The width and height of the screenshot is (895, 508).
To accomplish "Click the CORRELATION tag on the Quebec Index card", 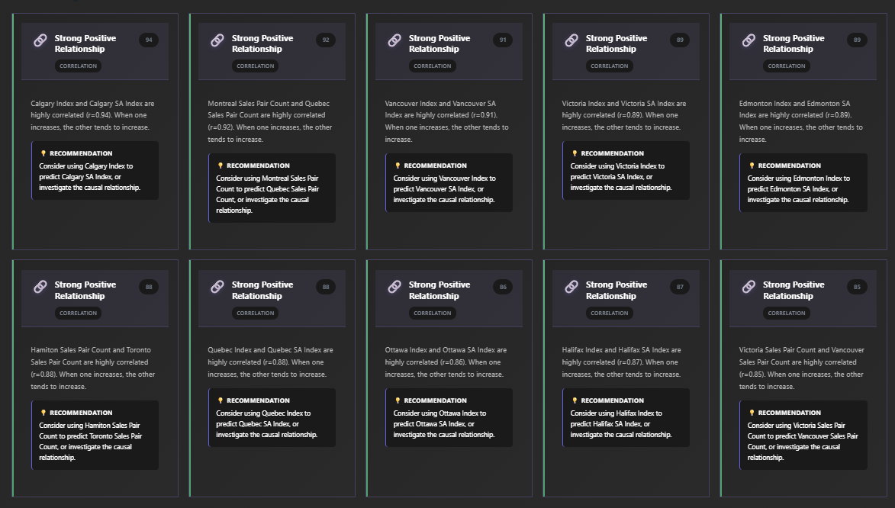I will 256,313.
